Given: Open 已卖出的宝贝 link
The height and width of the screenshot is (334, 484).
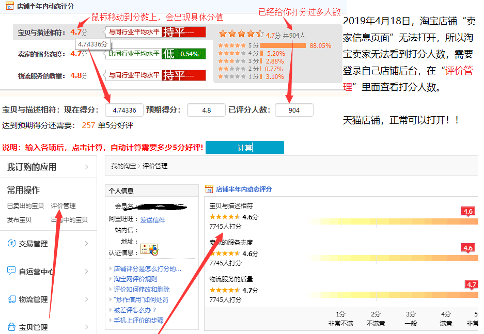Looking at the screenshot, I should (25, 205).
